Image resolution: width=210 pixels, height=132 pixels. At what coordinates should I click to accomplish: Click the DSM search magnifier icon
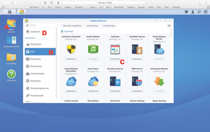point(199,12)
